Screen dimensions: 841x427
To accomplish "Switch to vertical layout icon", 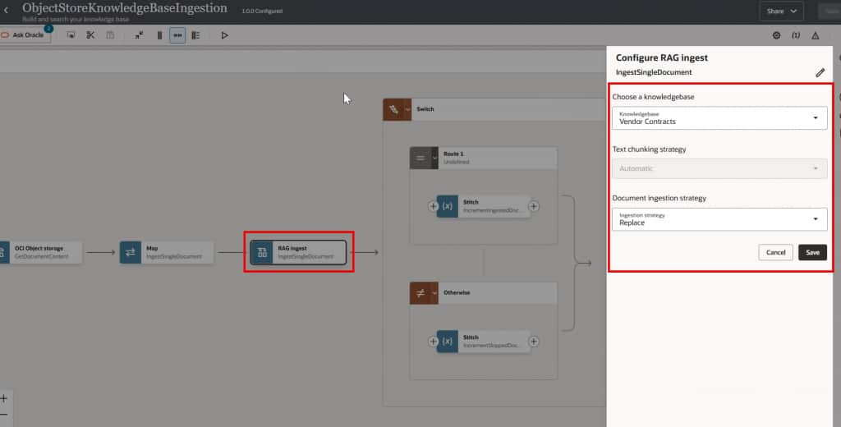I will point(159,35).
